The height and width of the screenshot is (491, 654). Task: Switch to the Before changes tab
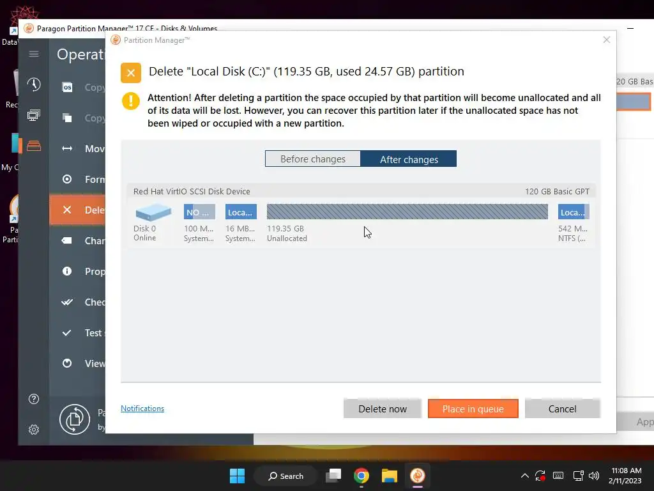point(313,159)
